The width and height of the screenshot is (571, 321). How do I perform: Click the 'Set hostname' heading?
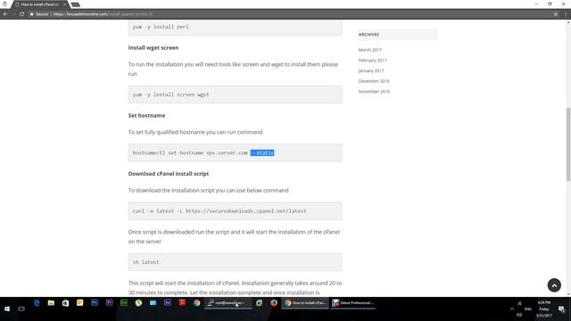[x=146, y=115]
